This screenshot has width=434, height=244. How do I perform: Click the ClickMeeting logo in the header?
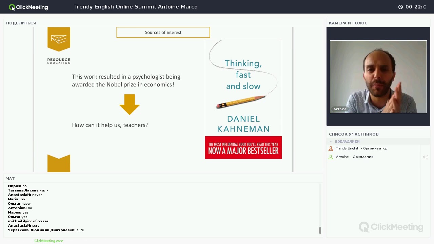point(28,7)
